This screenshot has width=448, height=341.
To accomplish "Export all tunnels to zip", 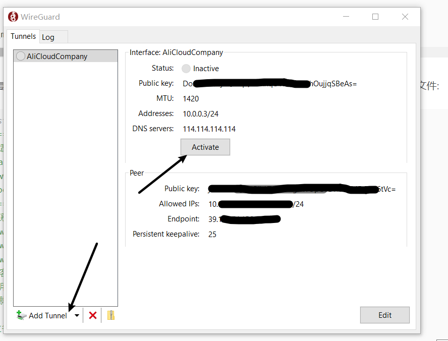I will [111, 315].
